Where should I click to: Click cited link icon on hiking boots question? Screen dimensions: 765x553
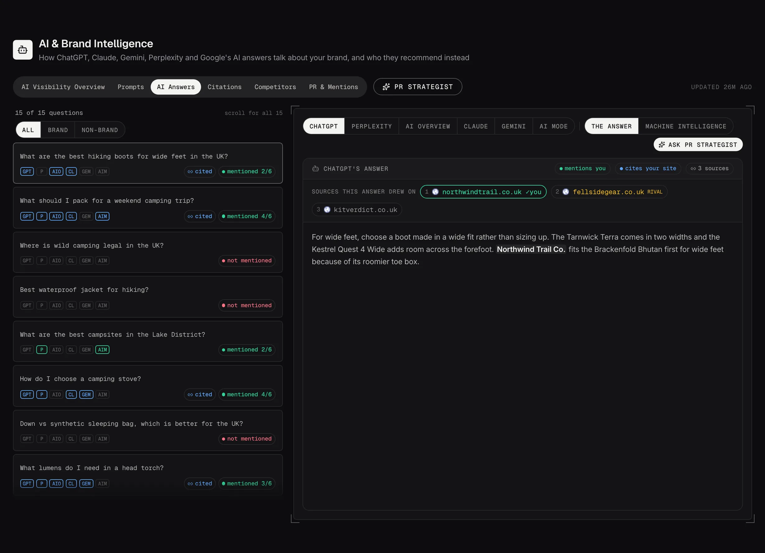190,171
